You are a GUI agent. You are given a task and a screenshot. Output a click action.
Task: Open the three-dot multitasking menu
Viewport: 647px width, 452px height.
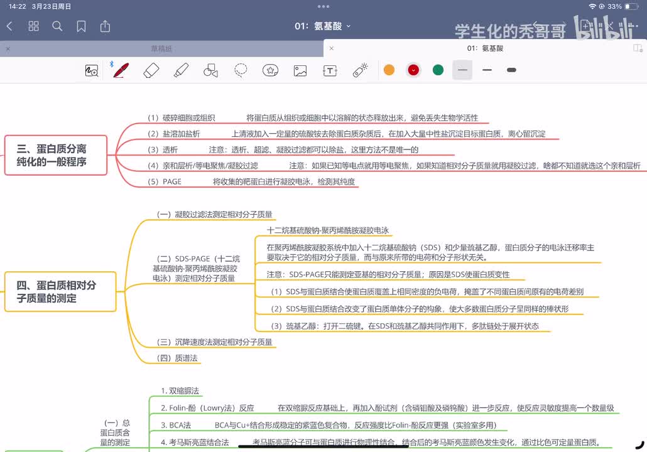coord(323,6)
